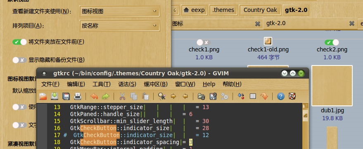
Task: Select check1.png file icon
Action: (x=204, y=42)
